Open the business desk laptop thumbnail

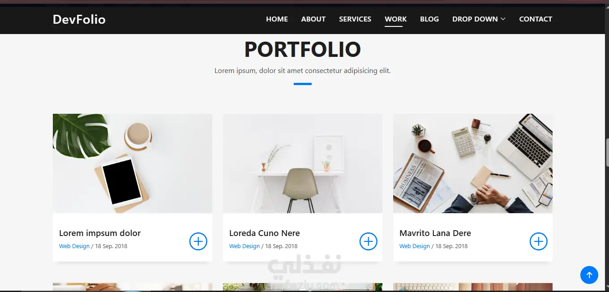pos(473,163)
